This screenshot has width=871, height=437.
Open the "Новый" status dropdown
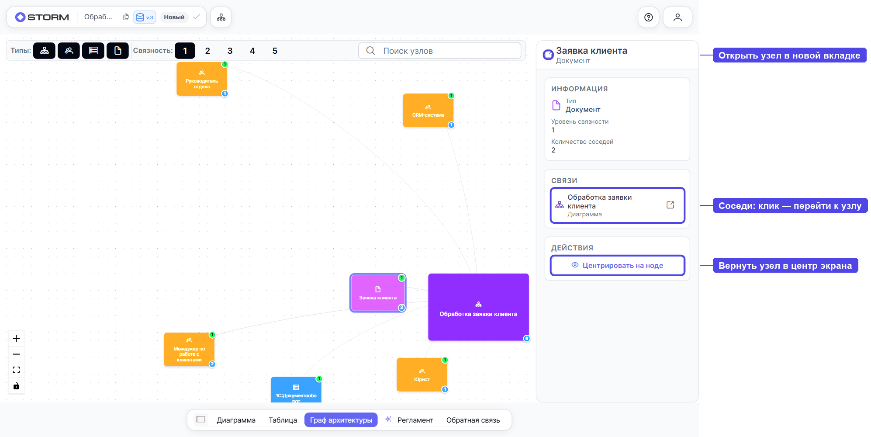174,17
